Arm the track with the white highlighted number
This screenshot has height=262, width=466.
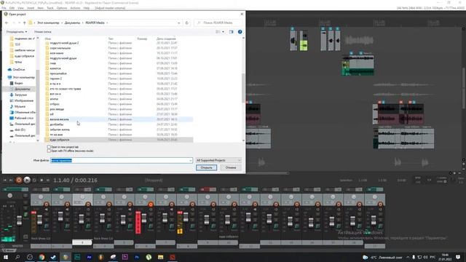click(88, 205)
